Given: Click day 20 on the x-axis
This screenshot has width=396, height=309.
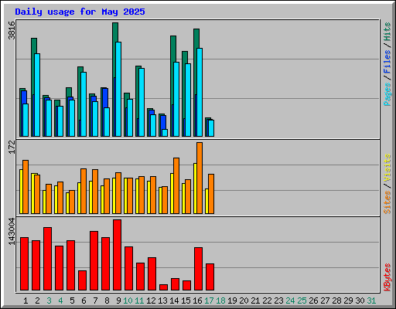Looking at the screenshot, I should (x=244, y=301).
